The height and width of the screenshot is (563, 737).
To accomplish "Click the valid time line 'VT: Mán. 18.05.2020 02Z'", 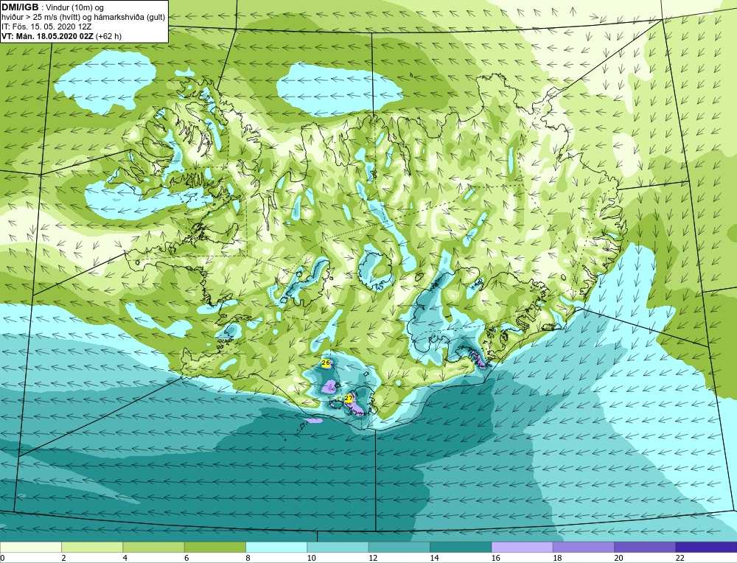I will pyautogui.click(x=48, y=36).
